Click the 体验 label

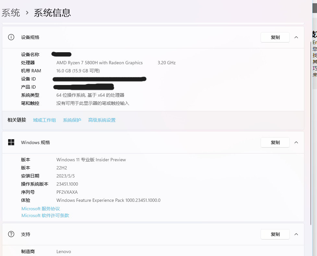tap(26, 200)
